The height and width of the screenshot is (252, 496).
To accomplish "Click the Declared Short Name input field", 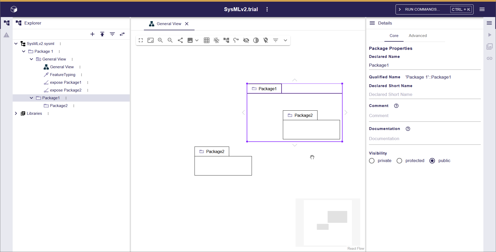I will [x=424, y=95].
